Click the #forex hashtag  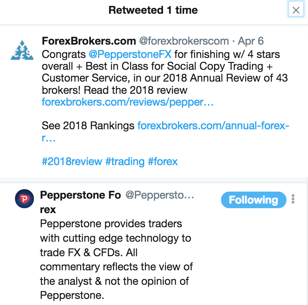(163, 161)
